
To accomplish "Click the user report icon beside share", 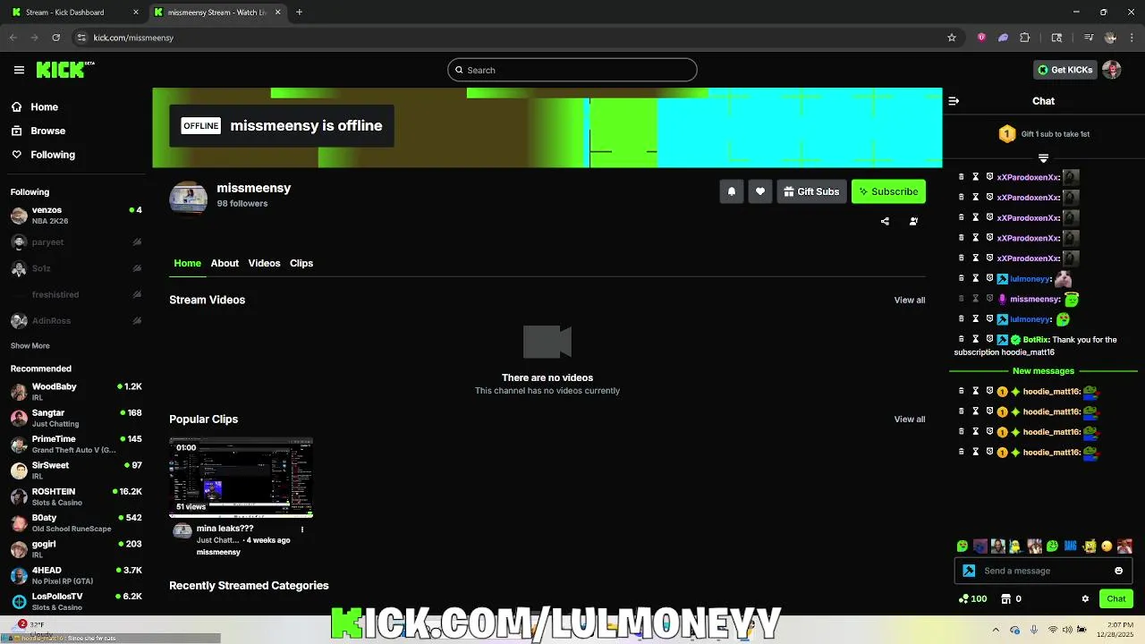I will [913, 221].
